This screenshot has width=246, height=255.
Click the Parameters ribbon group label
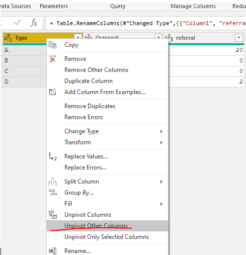tap(54, 6)
